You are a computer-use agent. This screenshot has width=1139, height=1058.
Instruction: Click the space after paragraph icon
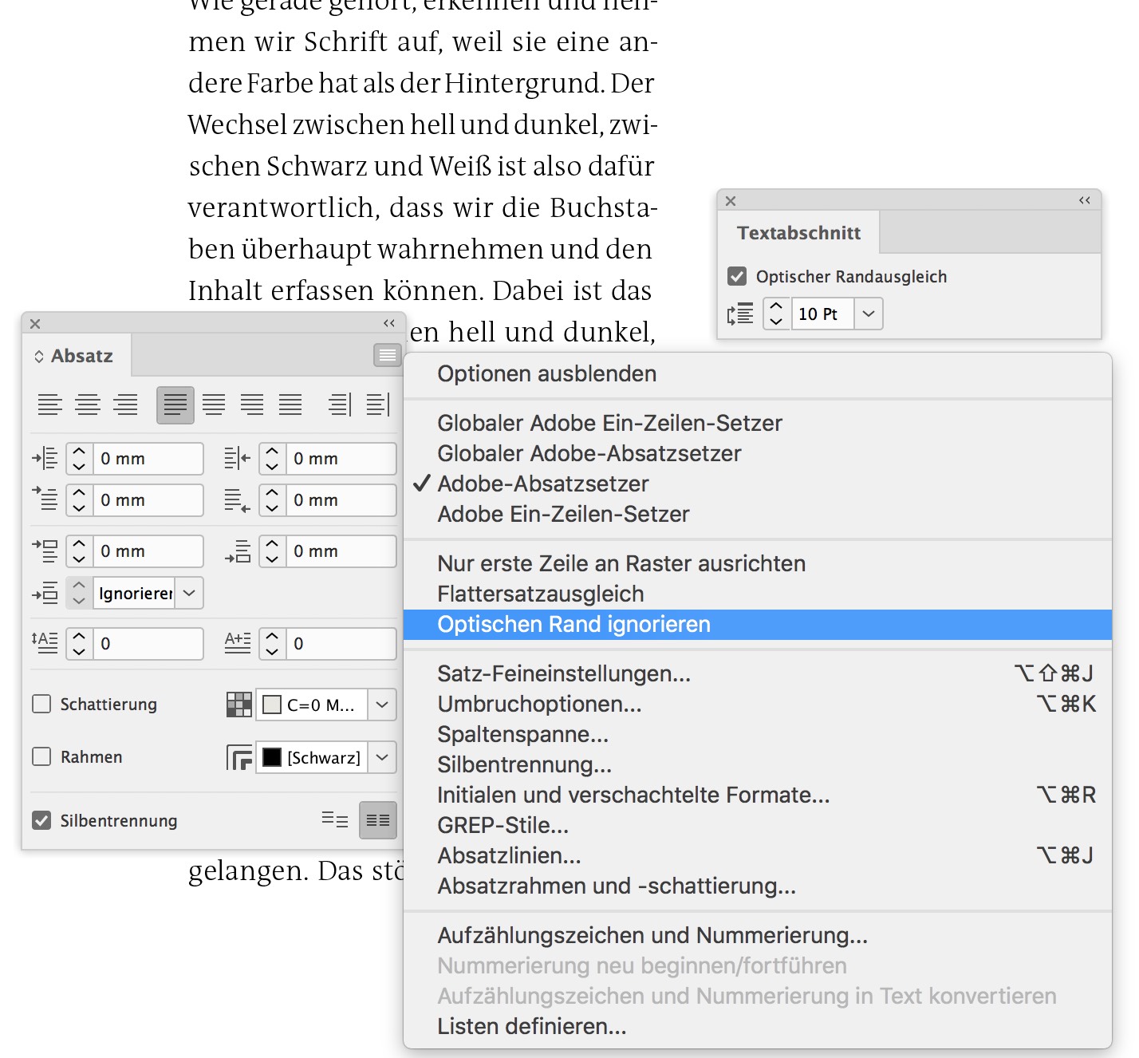pyautogui.click(x=238, y=551)
